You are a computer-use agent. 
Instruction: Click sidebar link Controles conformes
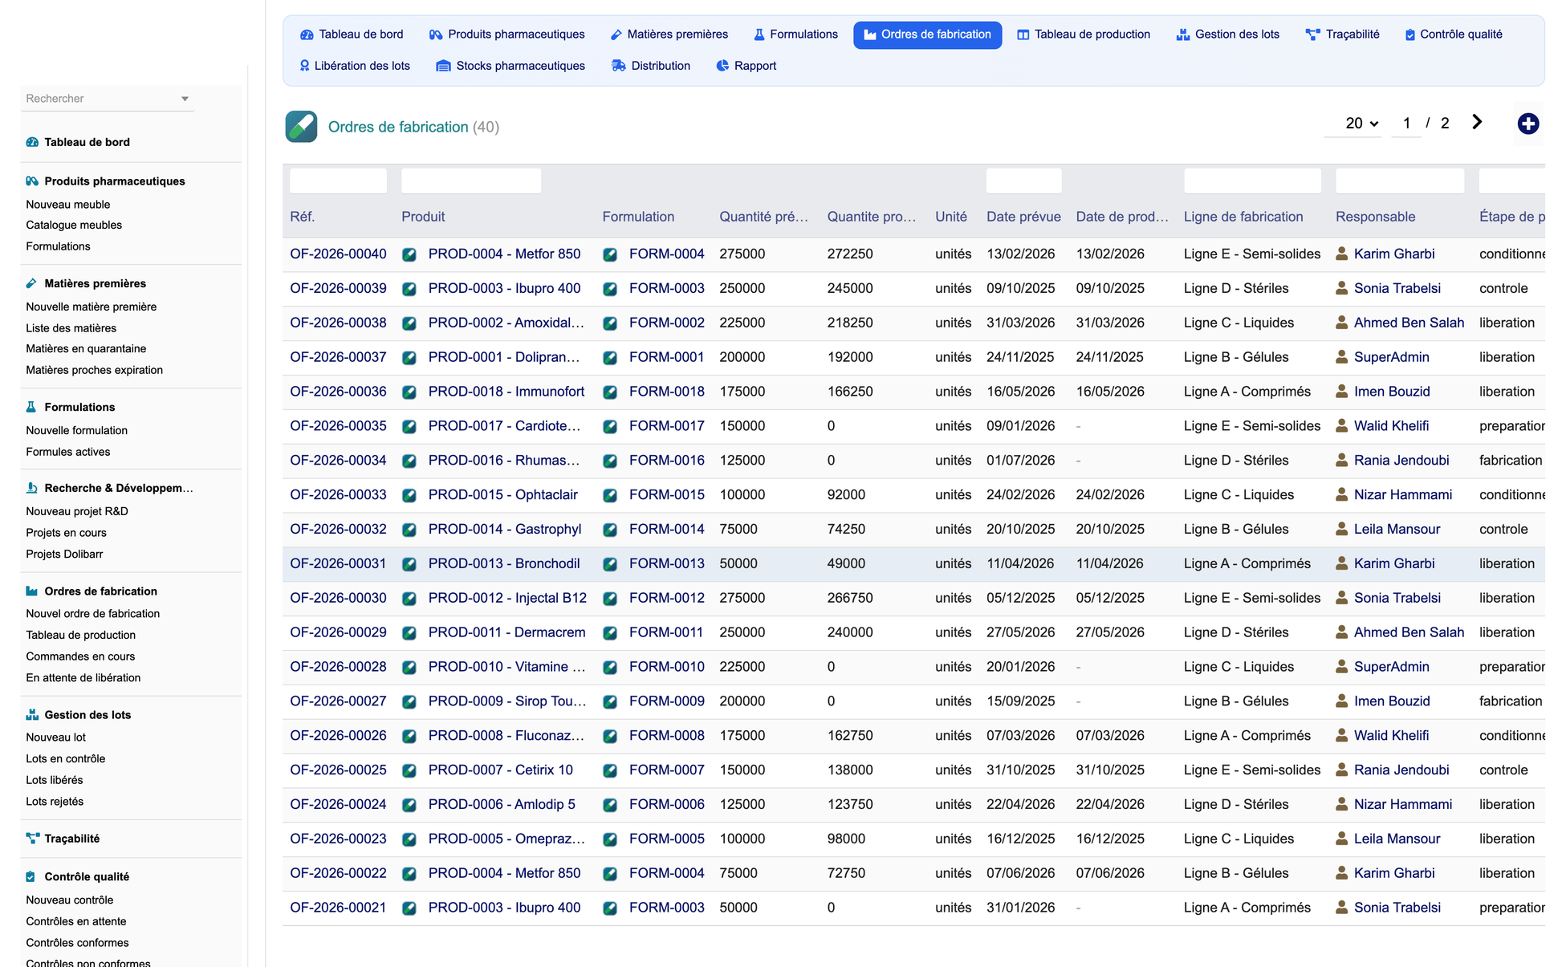77,943
